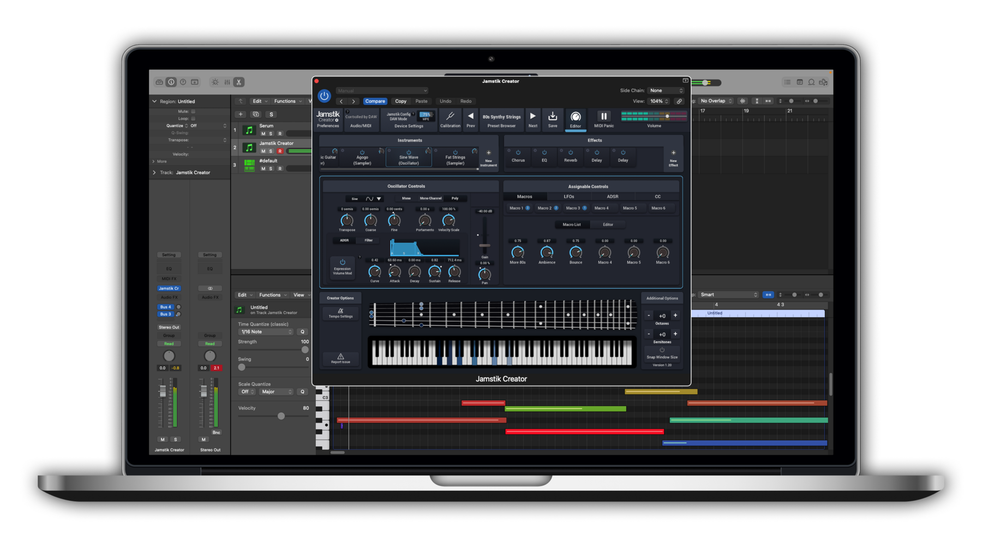Check the Region Mute checkbox
Screen dimensions: 982x546
[193, 111]
